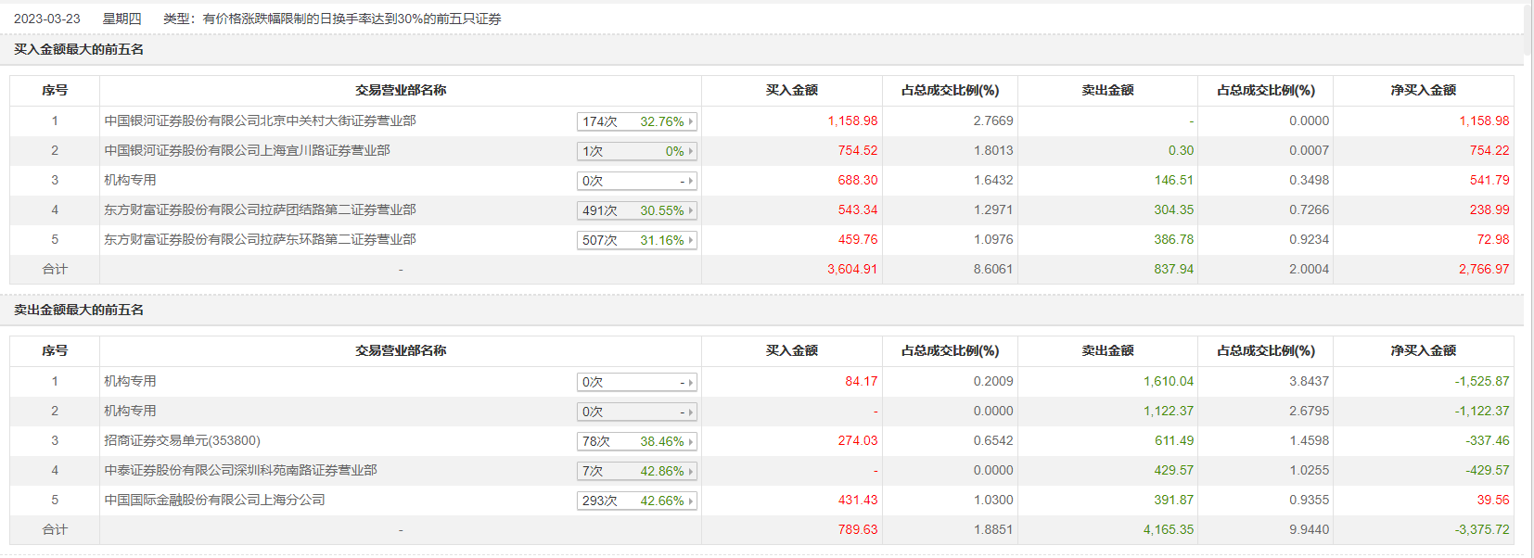Screen dimensions: 1534x558
Task: Open 中国银河证券上海宜川路证券营业部 link
Action: [x=247, y=150]
